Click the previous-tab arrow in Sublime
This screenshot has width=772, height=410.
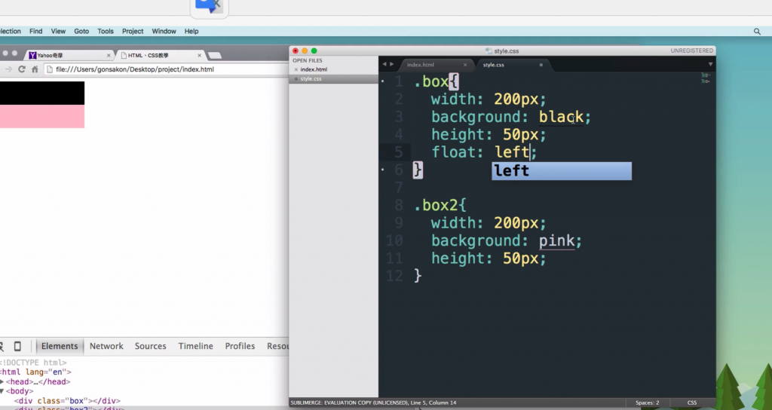pos(384,65)
